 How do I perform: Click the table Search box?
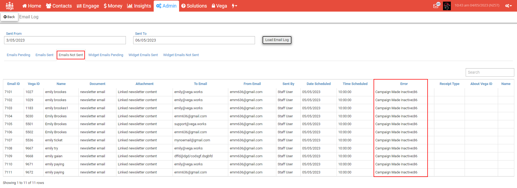tap(490, 72)
